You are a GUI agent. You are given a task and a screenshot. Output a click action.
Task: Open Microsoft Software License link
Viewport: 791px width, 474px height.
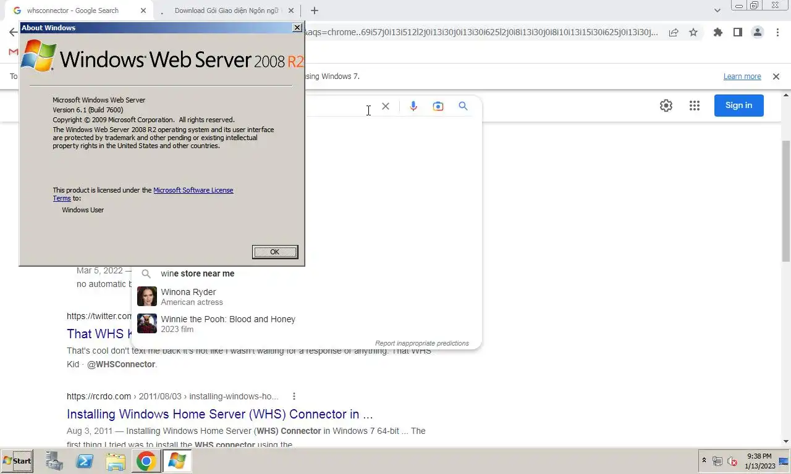click(x=193, y=190)
